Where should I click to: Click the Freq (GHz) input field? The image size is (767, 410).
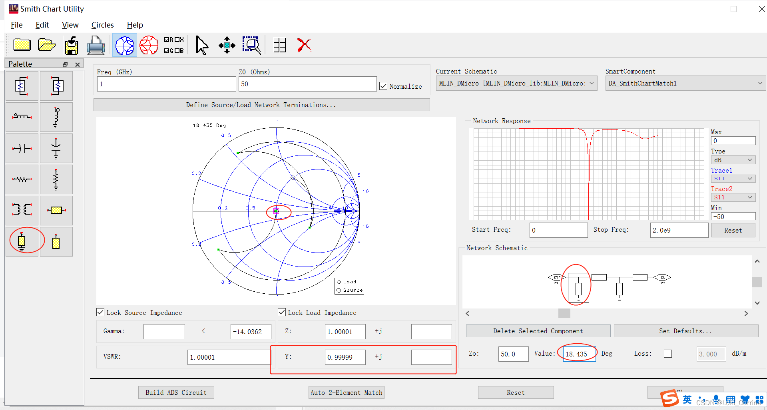[x=166, y=84]
